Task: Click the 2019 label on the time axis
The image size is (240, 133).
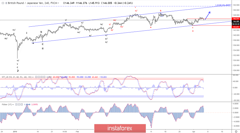Action: pos(15,132)
